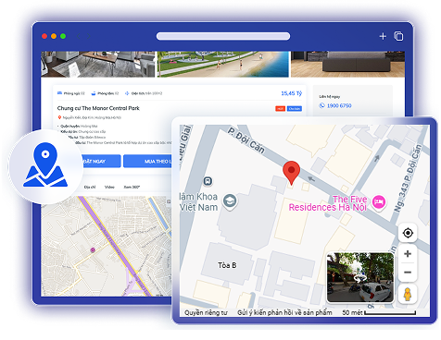Click the large blue map pin badge

(45, 166)
